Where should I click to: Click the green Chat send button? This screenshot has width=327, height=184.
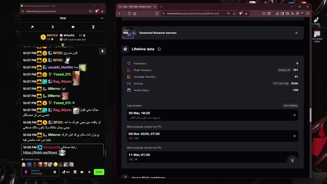99,172
